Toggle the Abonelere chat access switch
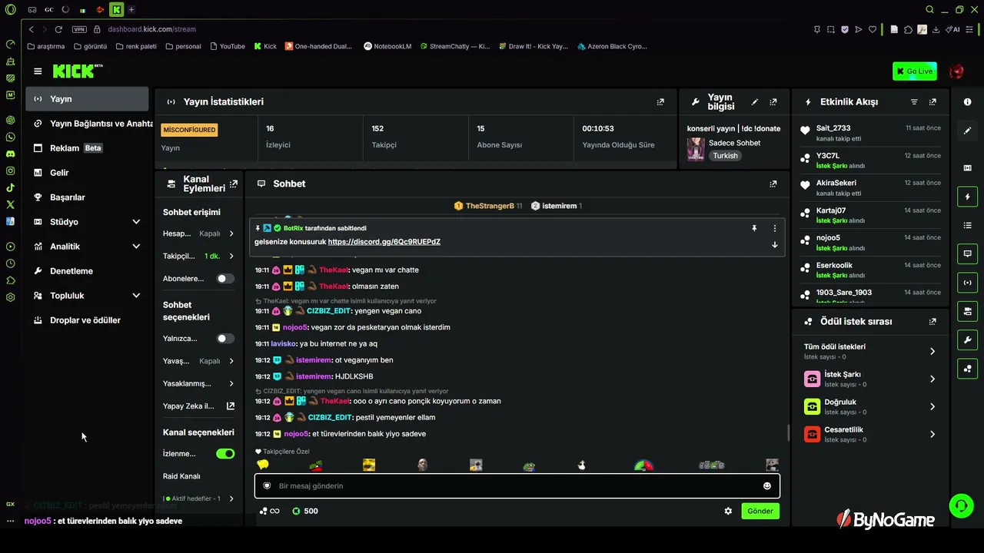The width and height of the screenshot is (984, 553). (225, 279)
